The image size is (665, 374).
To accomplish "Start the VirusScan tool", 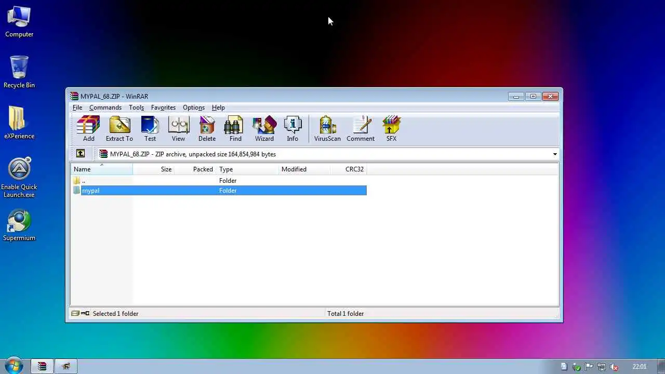I will [x=327, y=129].
